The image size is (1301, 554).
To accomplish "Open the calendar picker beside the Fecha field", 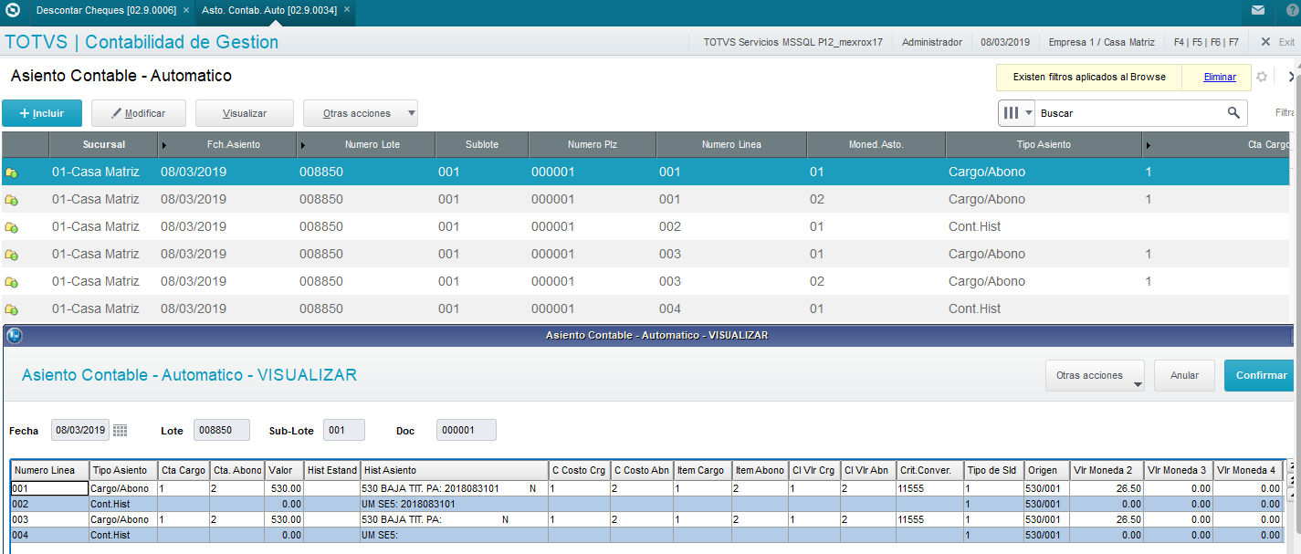I will pyautogui.click(x=121, y=430).
